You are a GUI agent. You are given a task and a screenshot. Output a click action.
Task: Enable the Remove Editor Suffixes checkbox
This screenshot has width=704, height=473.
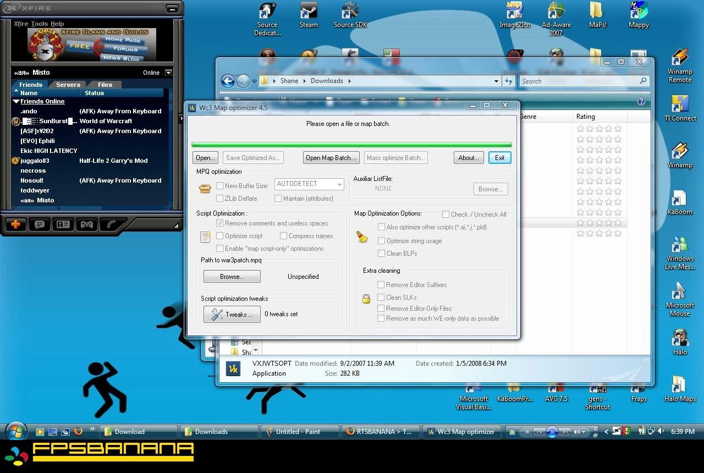(381, 285)
